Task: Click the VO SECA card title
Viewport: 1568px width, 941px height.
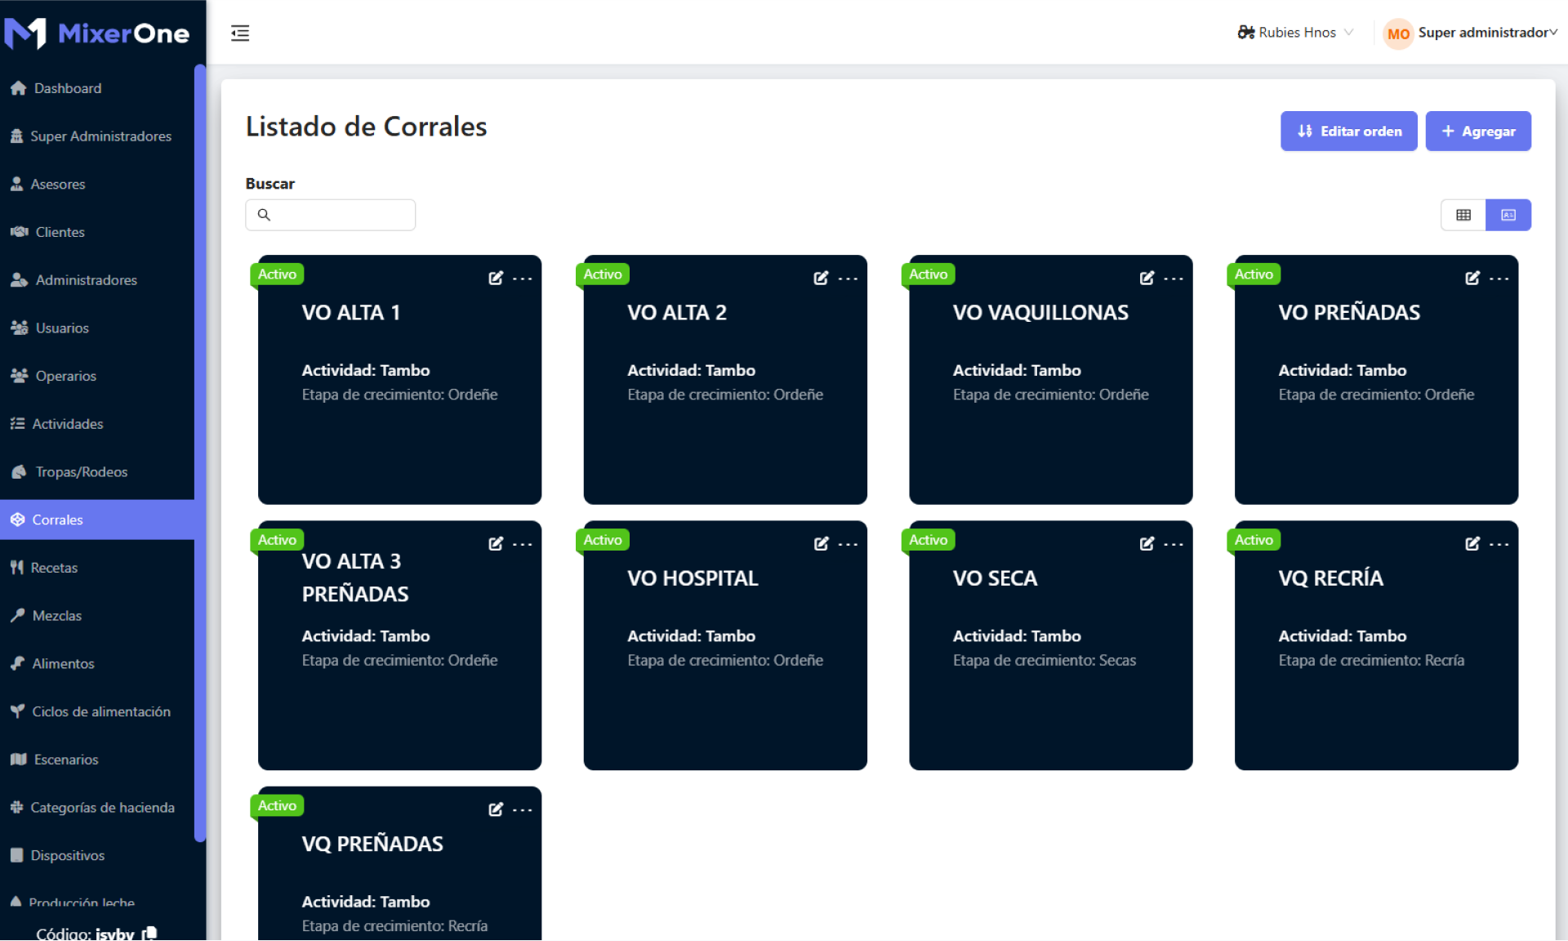Action: [995, 578]
